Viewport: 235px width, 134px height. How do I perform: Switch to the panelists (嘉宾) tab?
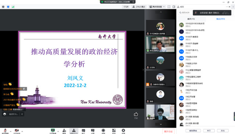tap(191, 19)
